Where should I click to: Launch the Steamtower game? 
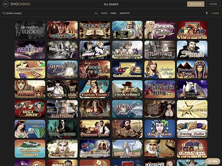pyautogui.click(x=160, y=50)
